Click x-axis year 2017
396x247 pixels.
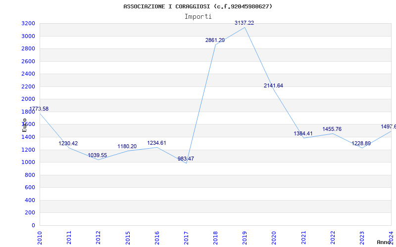coord(186,238)
